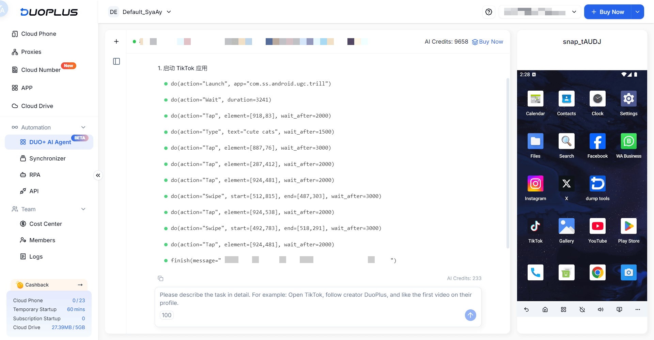The width and height of the screenshot is (654, 340).
Task: Click the help question mark icon
Action: (488, 12)
